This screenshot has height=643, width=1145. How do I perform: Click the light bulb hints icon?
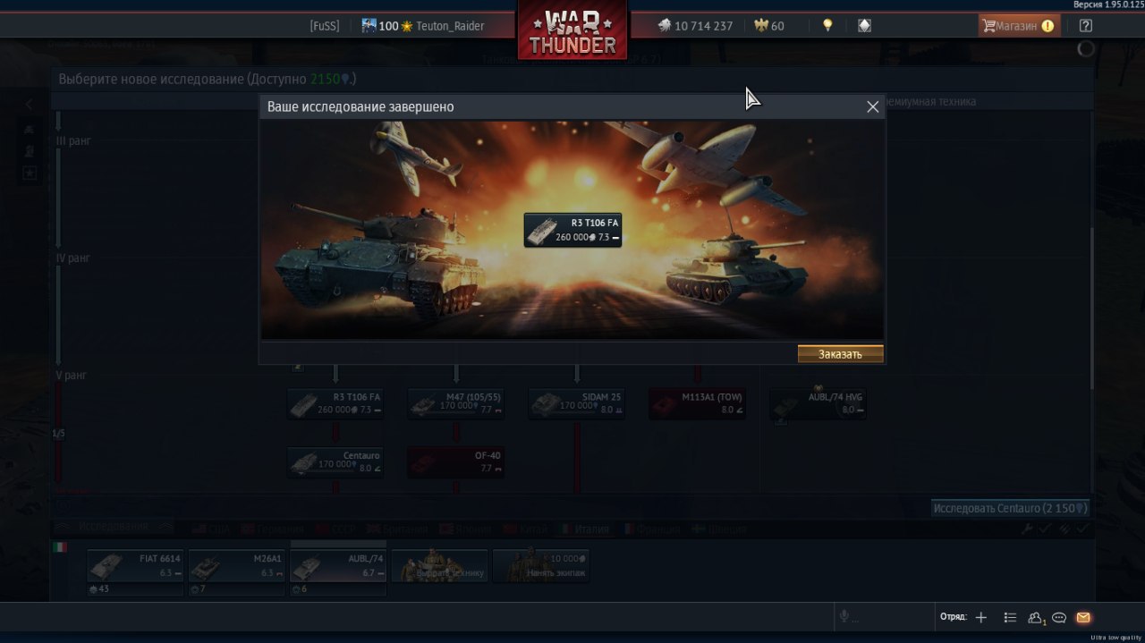click(827, 26)
